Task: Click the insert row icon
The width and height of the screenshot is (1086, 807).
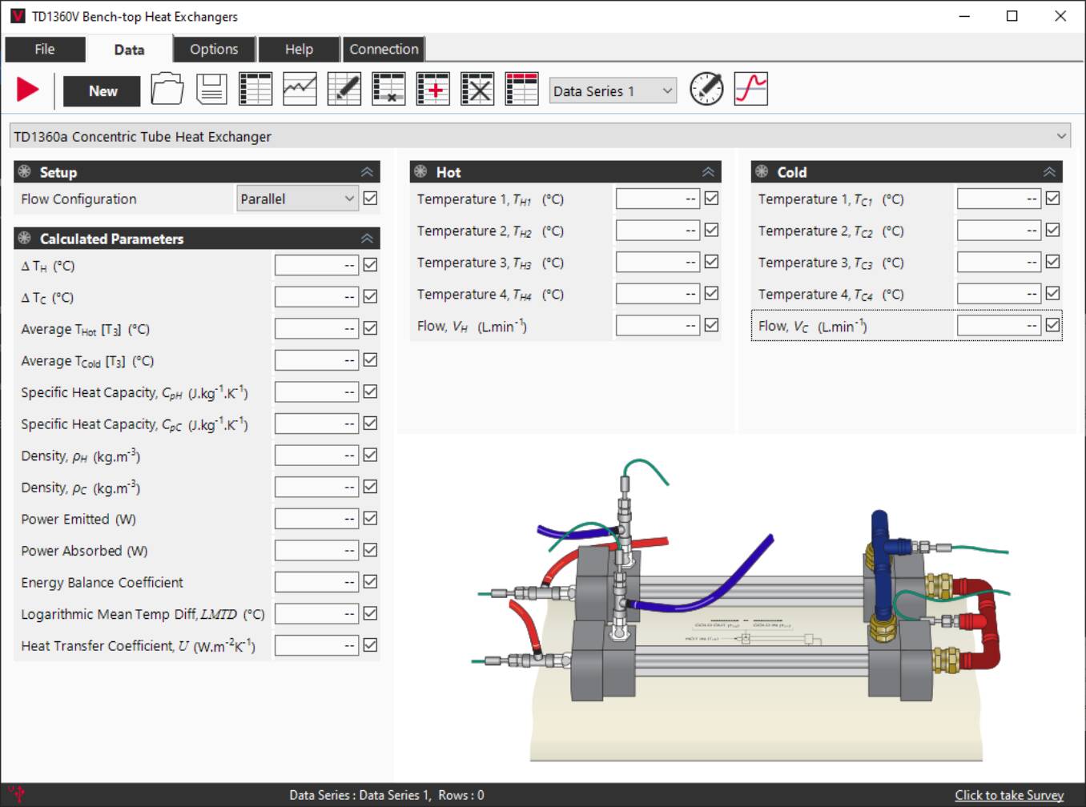Action: pyautogui.click(x=432, y=88)
